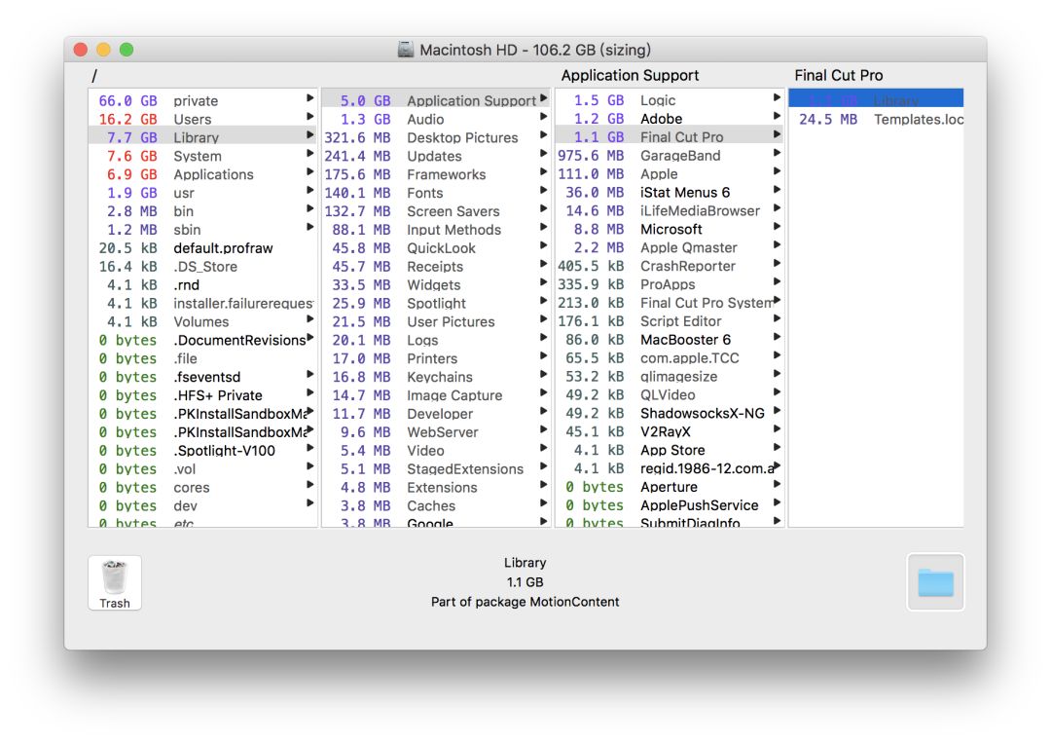Image resolution: width=1051 pixels, height=742 pixels.
Task: Select the iLifeMediaBrowser row
Action: 670,210
